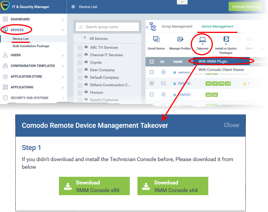Expand Application Store chevron

coord(63,77)
